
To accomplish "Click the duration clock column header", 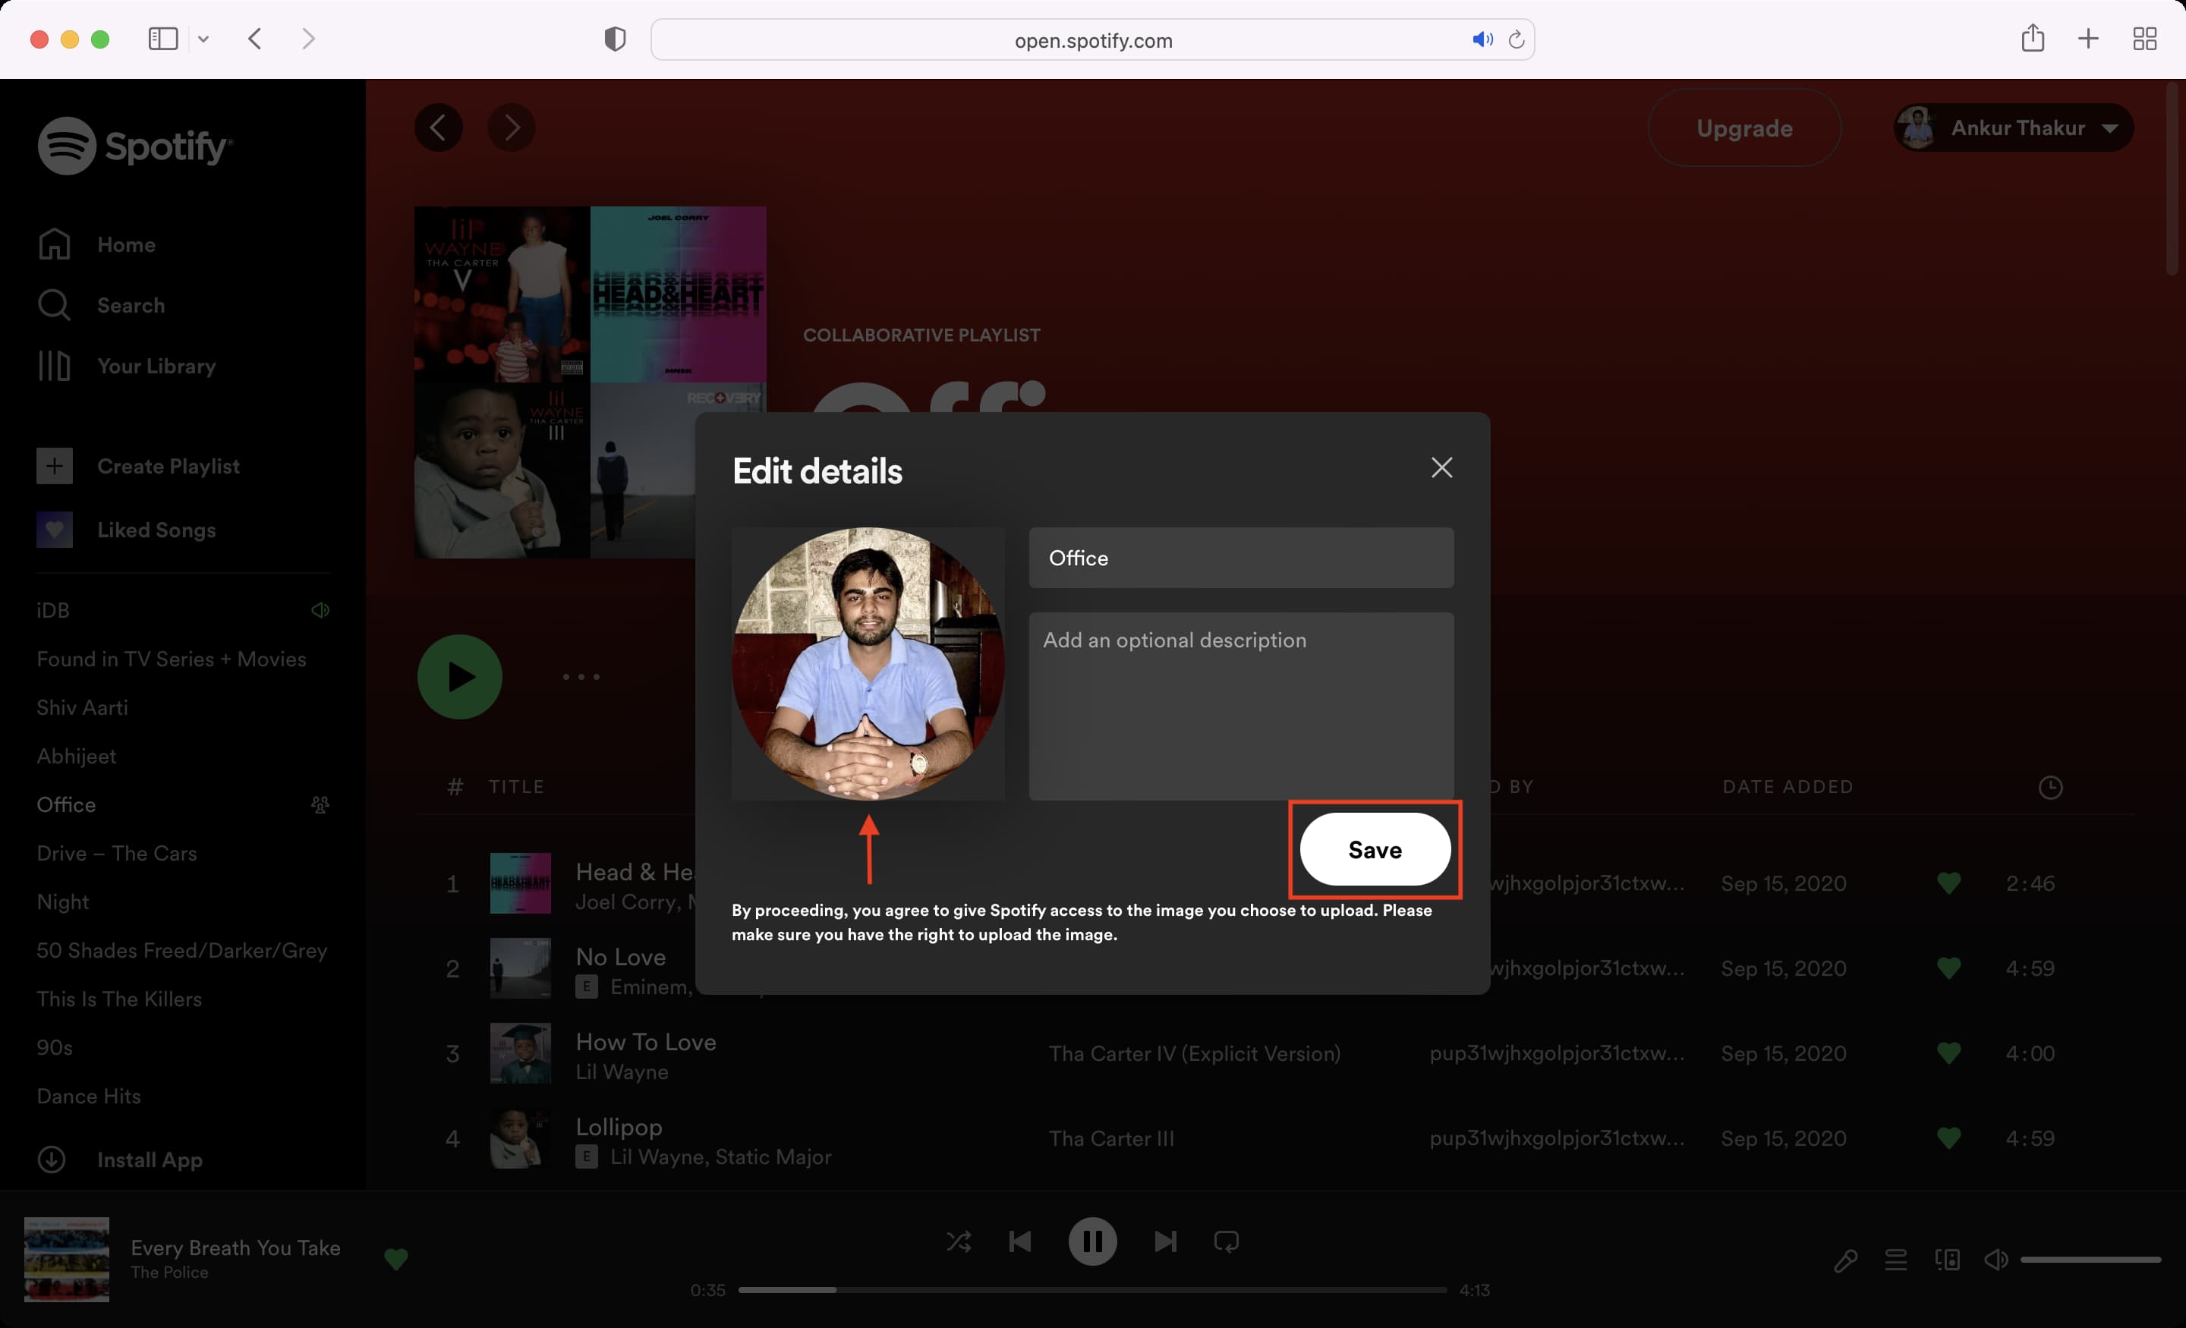I will pyautogui.click(x=2049, y=787).
